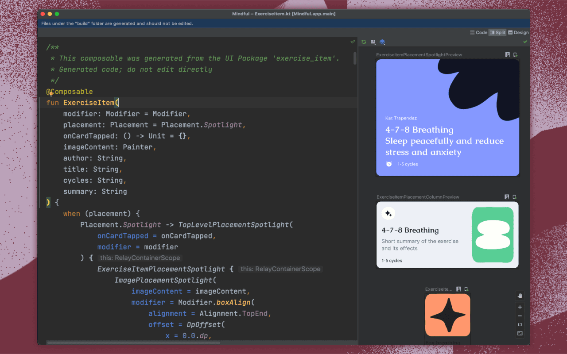Click 'Modifier.boxAlign(' text
Screen dimensions: 567x354
[216, 302]
